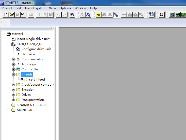
Task: Select Configure drive unit entry
Action: click(x=36, y=49)
